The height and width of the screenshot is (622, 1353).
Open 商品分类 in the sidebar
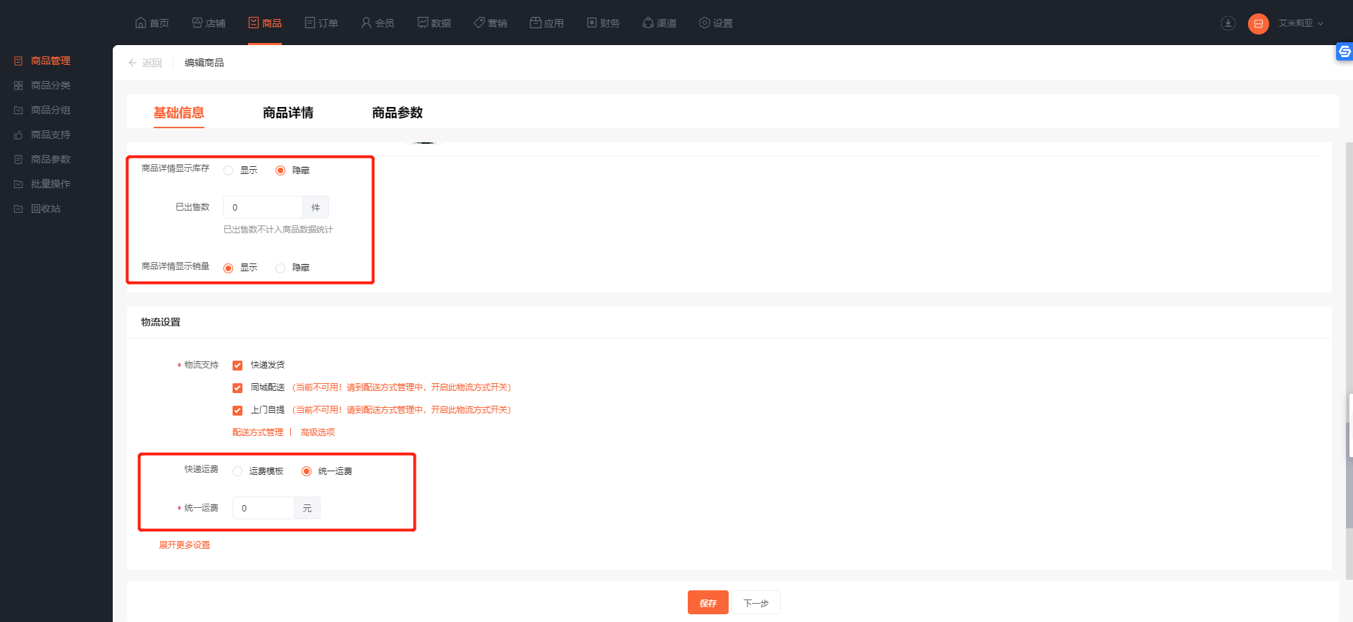[x=51, y=85]
